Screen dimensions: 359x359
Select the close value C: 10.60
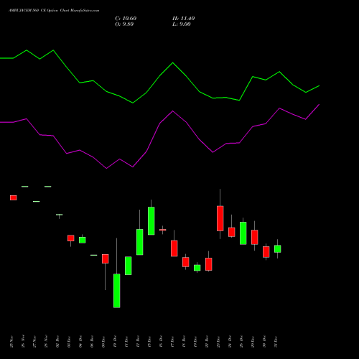click(x=126, y=19)
